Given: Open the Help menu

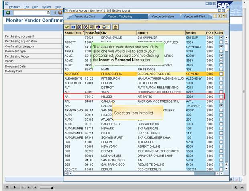Looking at the screenshot, I should (58, 7).
